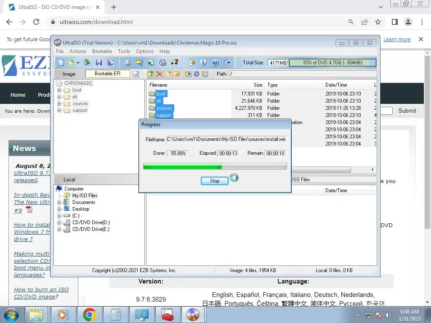Click the Exit door icon in toolbar
Image resolution: width=431 pixels, height=323 pixels.
pyautogui.click(x=227, y=63)
